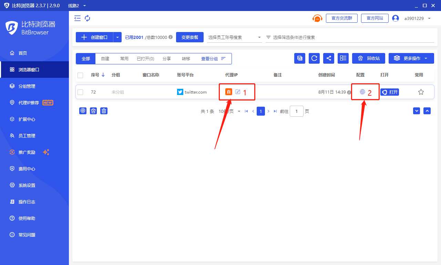The image size is (441, 265).
Task: Tick the checkbox for row 72
Action: (80, 92)
